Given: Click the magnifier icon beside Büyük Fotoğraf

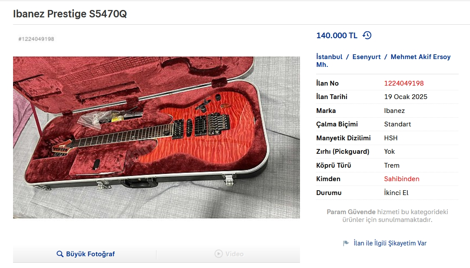Looking at the screenshot, I should pos(60,254).
